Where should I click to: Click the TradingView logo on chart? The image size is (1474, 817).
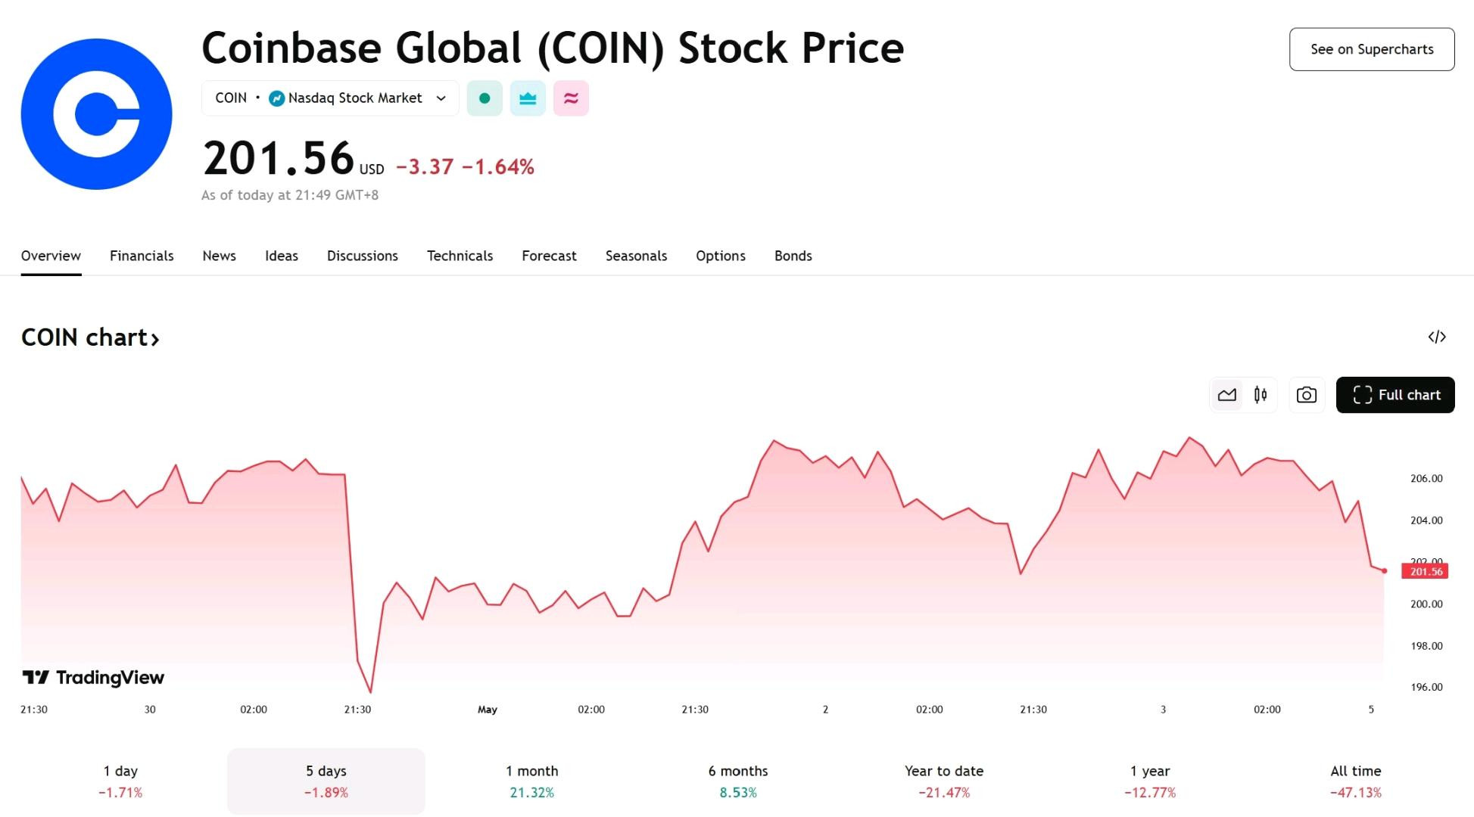click(x=93, y=677)
